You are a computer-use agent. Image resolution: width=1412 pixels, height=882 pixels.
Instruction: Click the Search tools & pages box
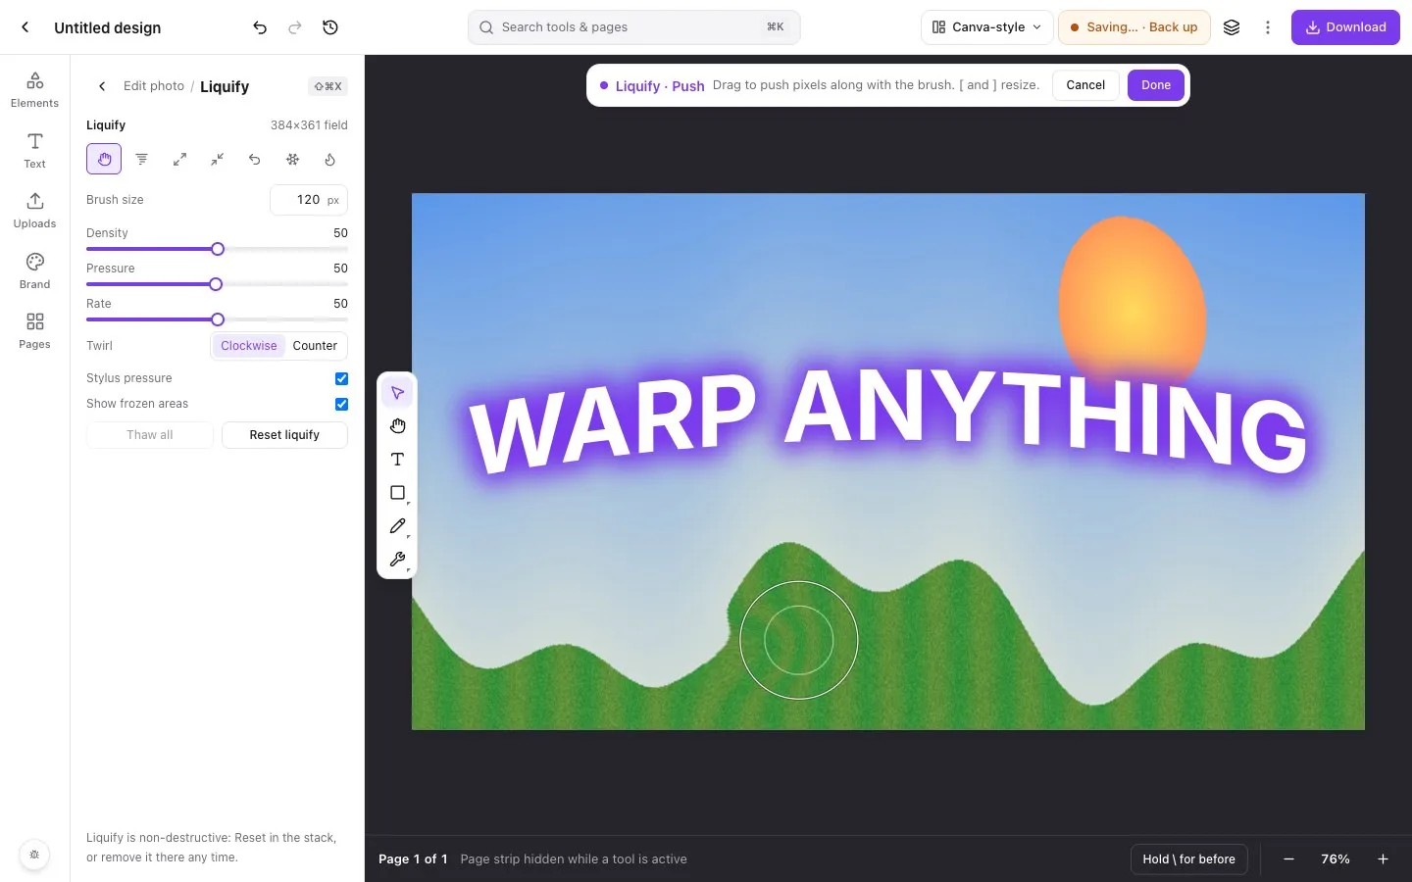pyautogui.click(x=633, y=27)
